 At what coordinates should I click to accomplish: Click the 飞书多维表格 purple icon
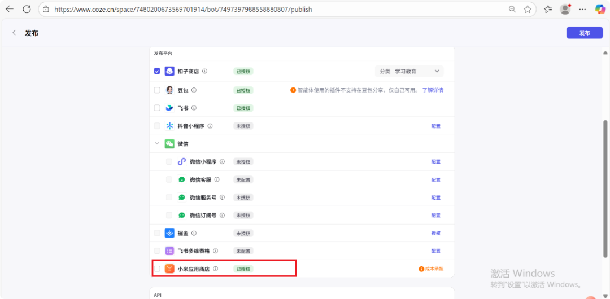(169, 251)
